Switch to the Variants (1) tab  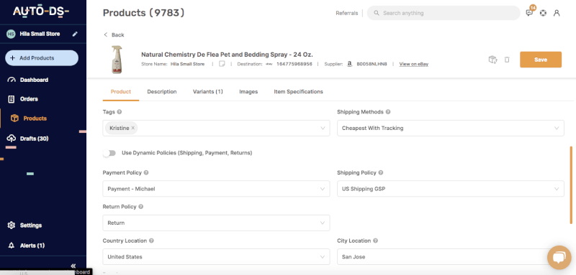207,91
